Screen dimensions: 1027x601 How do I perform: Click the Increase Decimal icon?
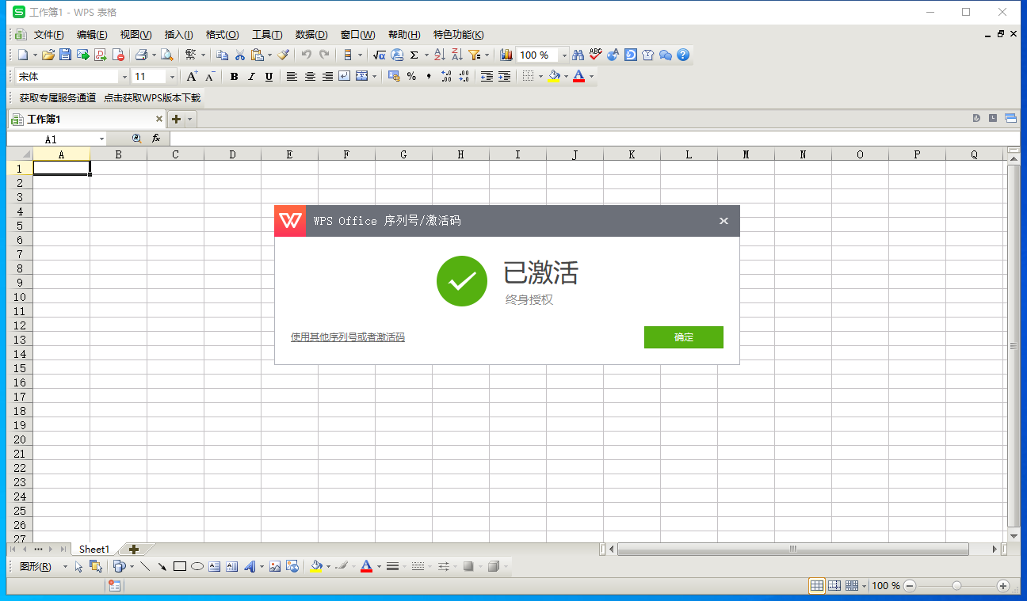click(x=446, y=76)
